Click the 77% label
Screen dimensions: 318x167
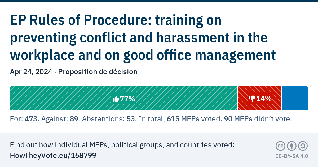tap(128, 99)
